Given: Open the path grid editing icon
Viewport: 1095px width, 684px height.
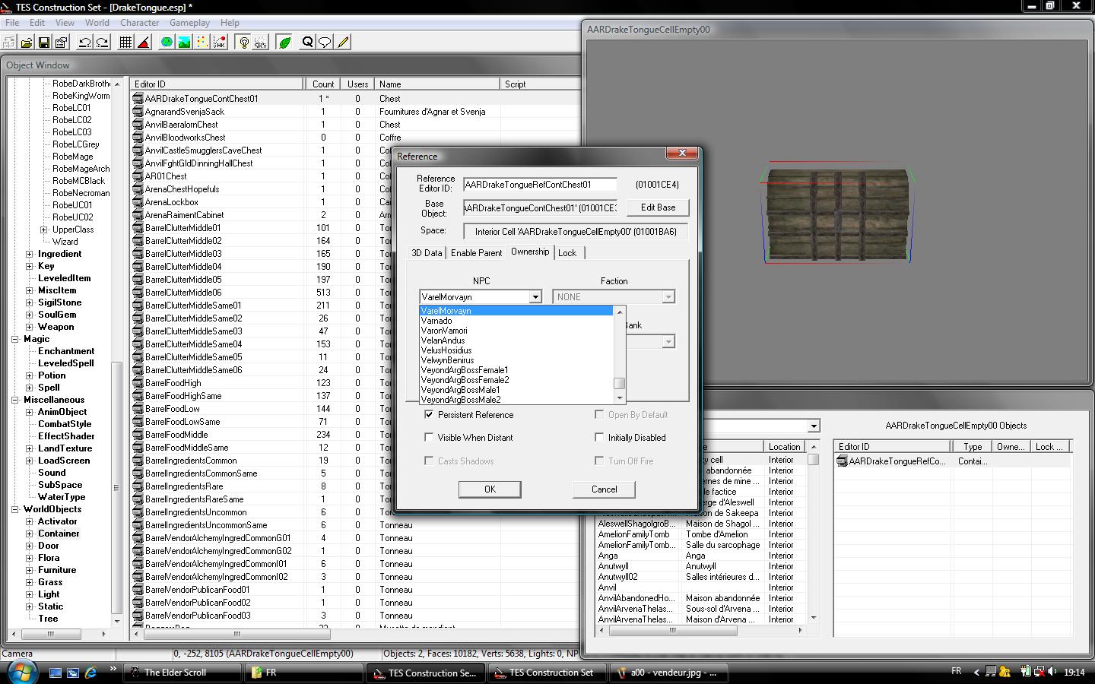Looking at the screenshot, I should coord(202,43).
